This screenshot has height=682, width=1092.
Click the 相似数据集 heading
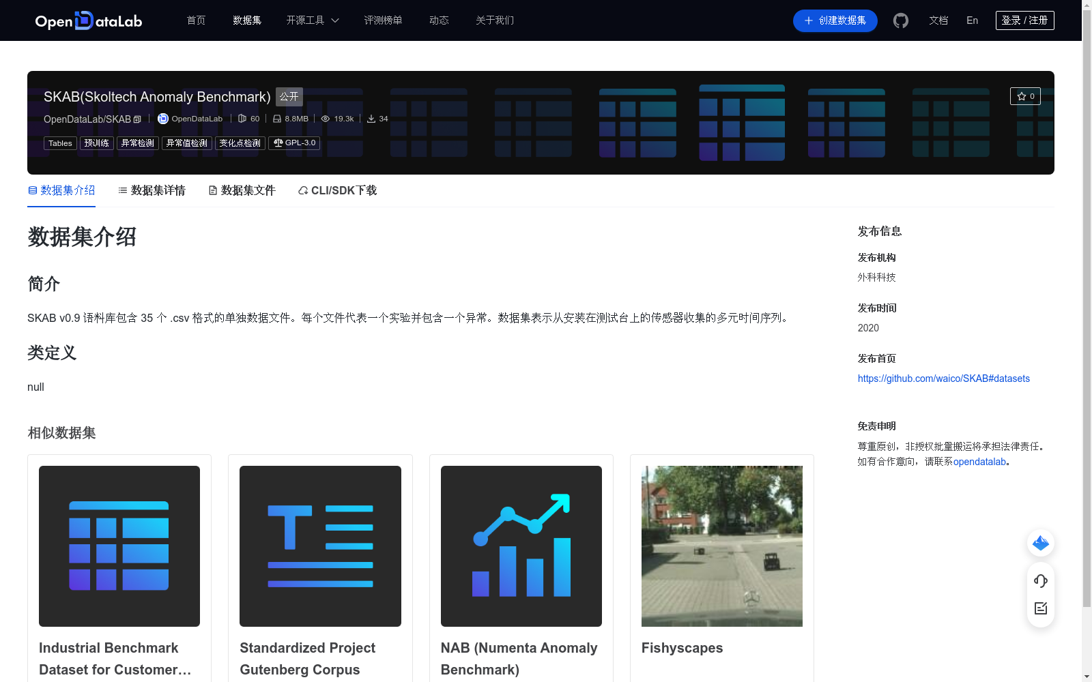point(61,433)
